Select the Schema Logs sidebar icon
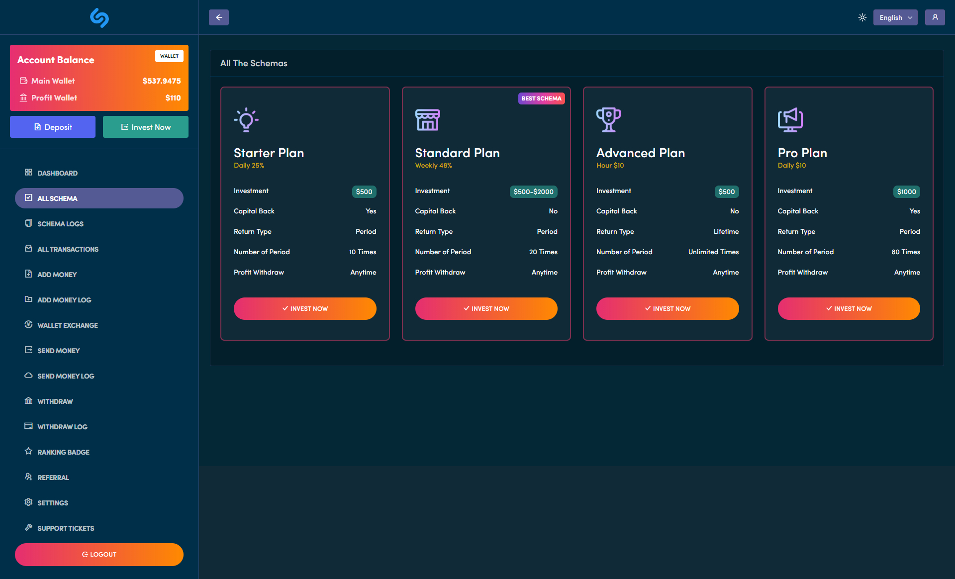The width and height of the screenshot is (955, 579). 28,223
